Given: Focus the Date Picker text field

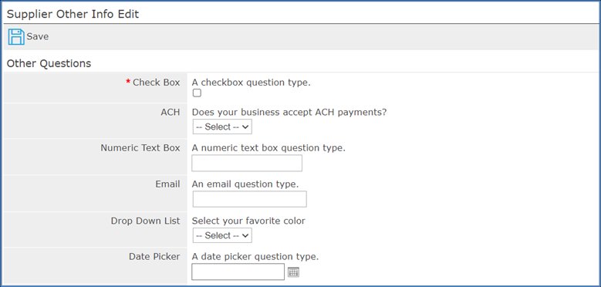Looking at the screenshot, I should coord(238,272).
